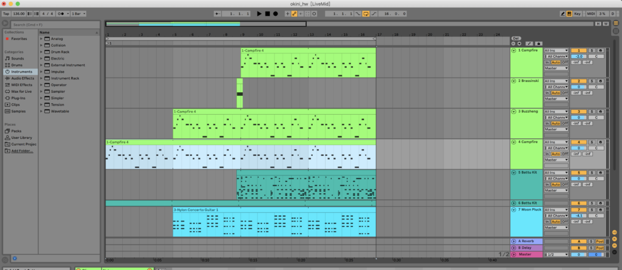
Task: Click the browser search field
Action: pyautogui.click(x=55, y=25)
